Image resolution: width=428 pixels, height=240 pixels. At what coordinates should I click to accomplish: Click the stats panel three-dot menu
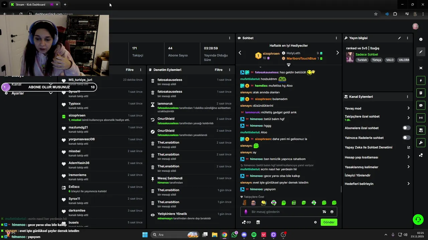click(x=229, y=38)
